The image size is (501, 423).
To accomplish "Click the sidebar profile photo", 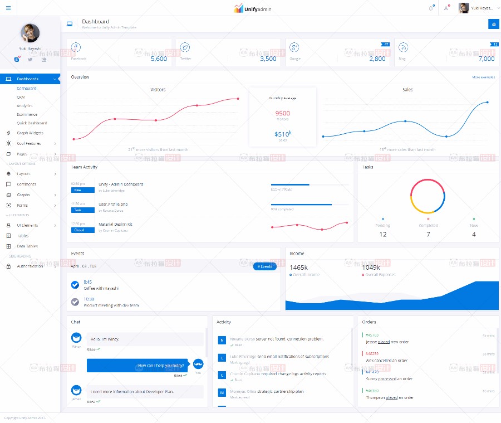I will (x=30, y=33).
